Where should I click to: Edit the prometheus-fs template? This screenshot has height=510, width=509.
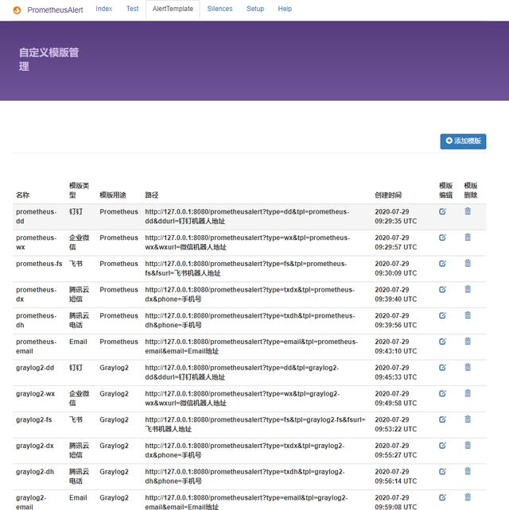(442, 264)
